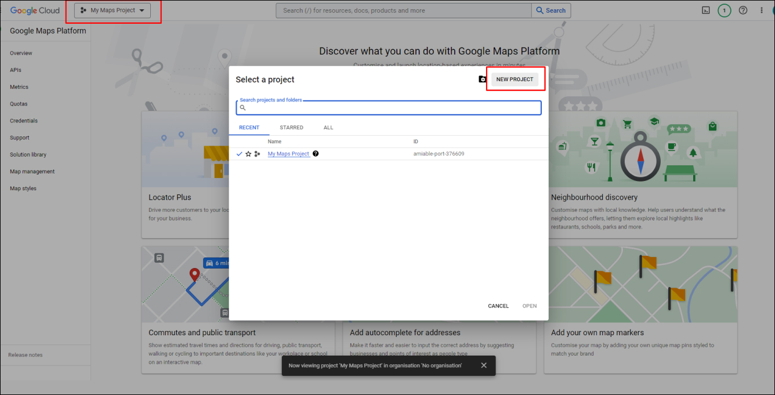This screenshot has width=775, height=395.
Task: Open Credentials in the sidebar
Action: tap(24, 121)
